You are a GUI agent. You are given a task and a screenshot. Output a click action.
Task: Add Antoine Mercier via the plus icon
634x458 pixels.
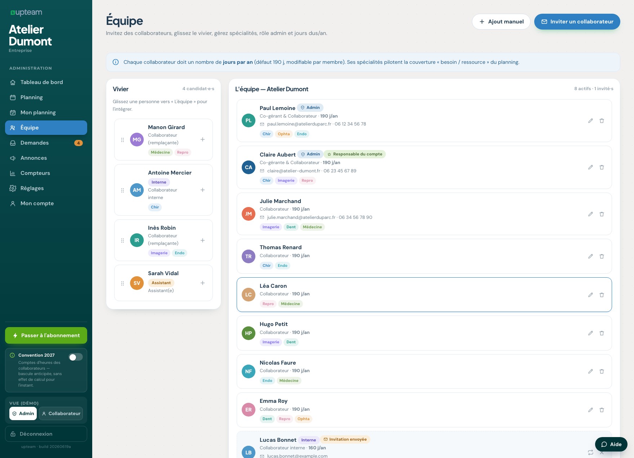point(202,190)
